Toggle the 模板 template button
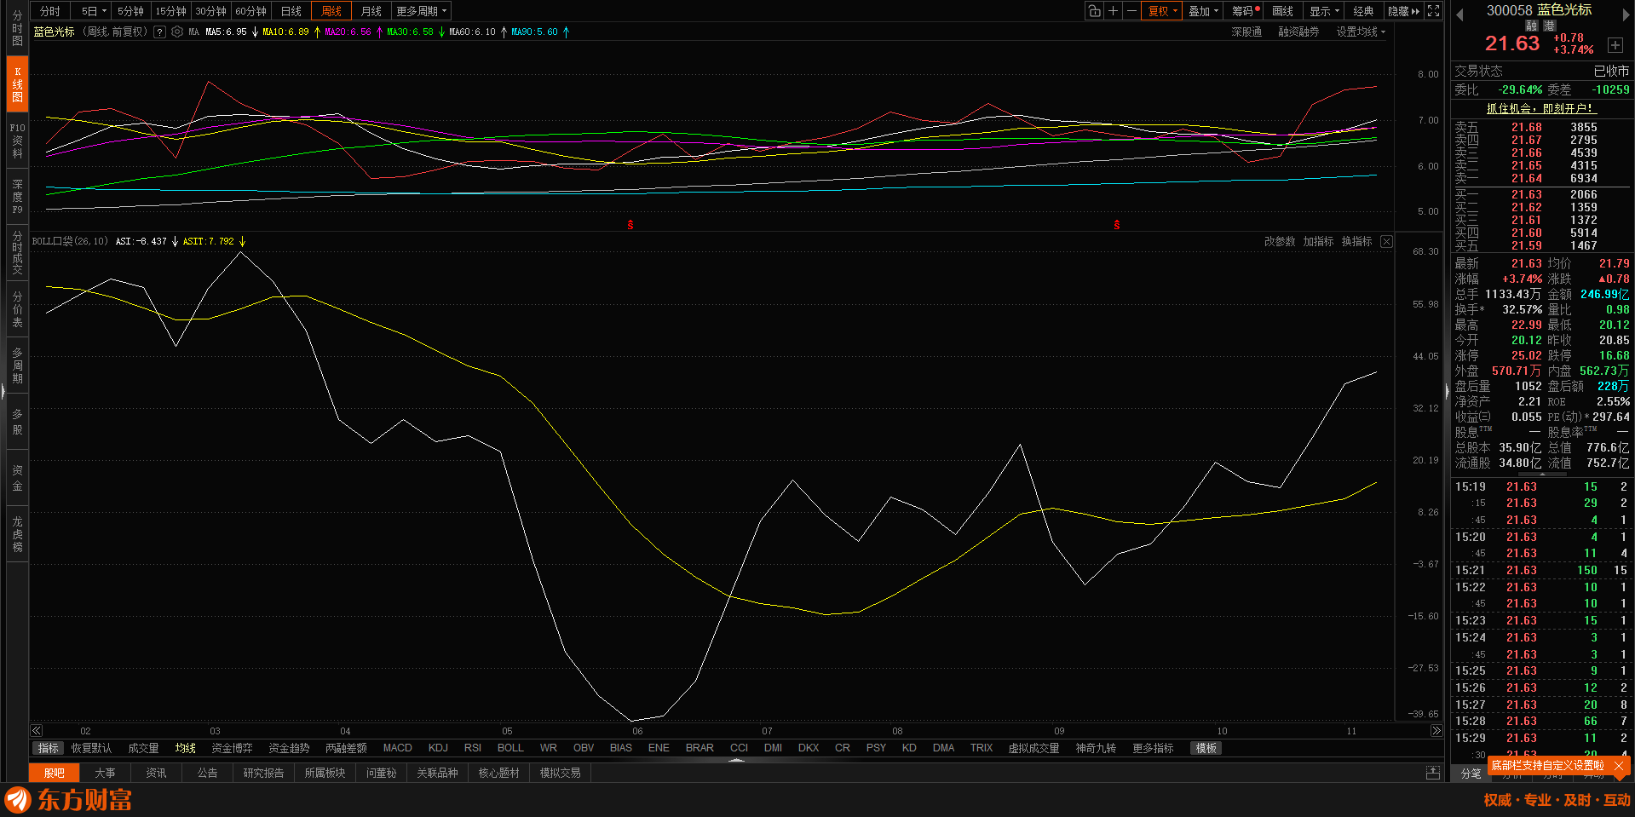1635x817 pixels. tap(1206, 748)
